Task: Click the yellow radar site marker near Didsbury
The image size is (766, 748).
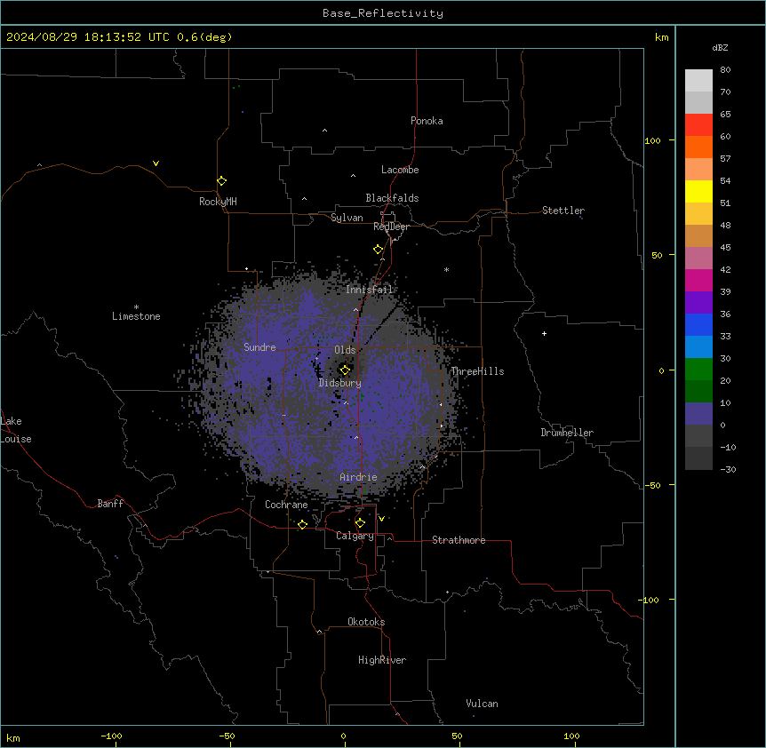Action: pyautogui.click(x=345, y=370)
